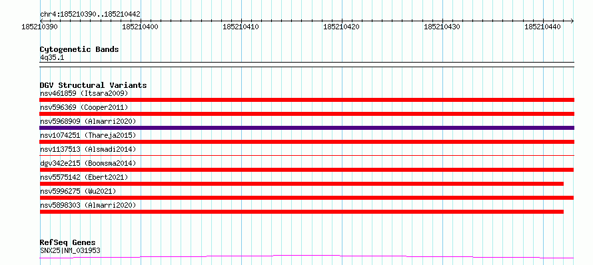Click the nsv596369 (Cooper2011) variant label
593x265 pixels.
pyautogui.click(x=84, y=107)
